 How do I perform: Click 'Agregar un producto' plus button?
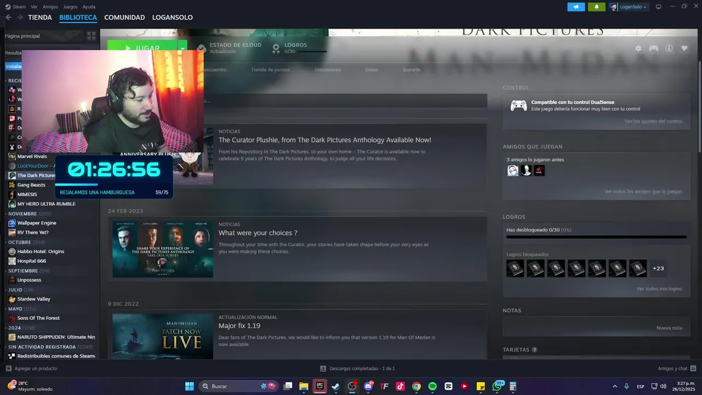tap(32, 369)
